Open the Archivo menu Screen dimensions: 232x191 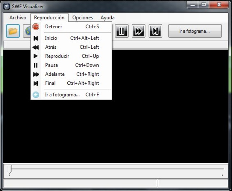[x=18, y=18]
